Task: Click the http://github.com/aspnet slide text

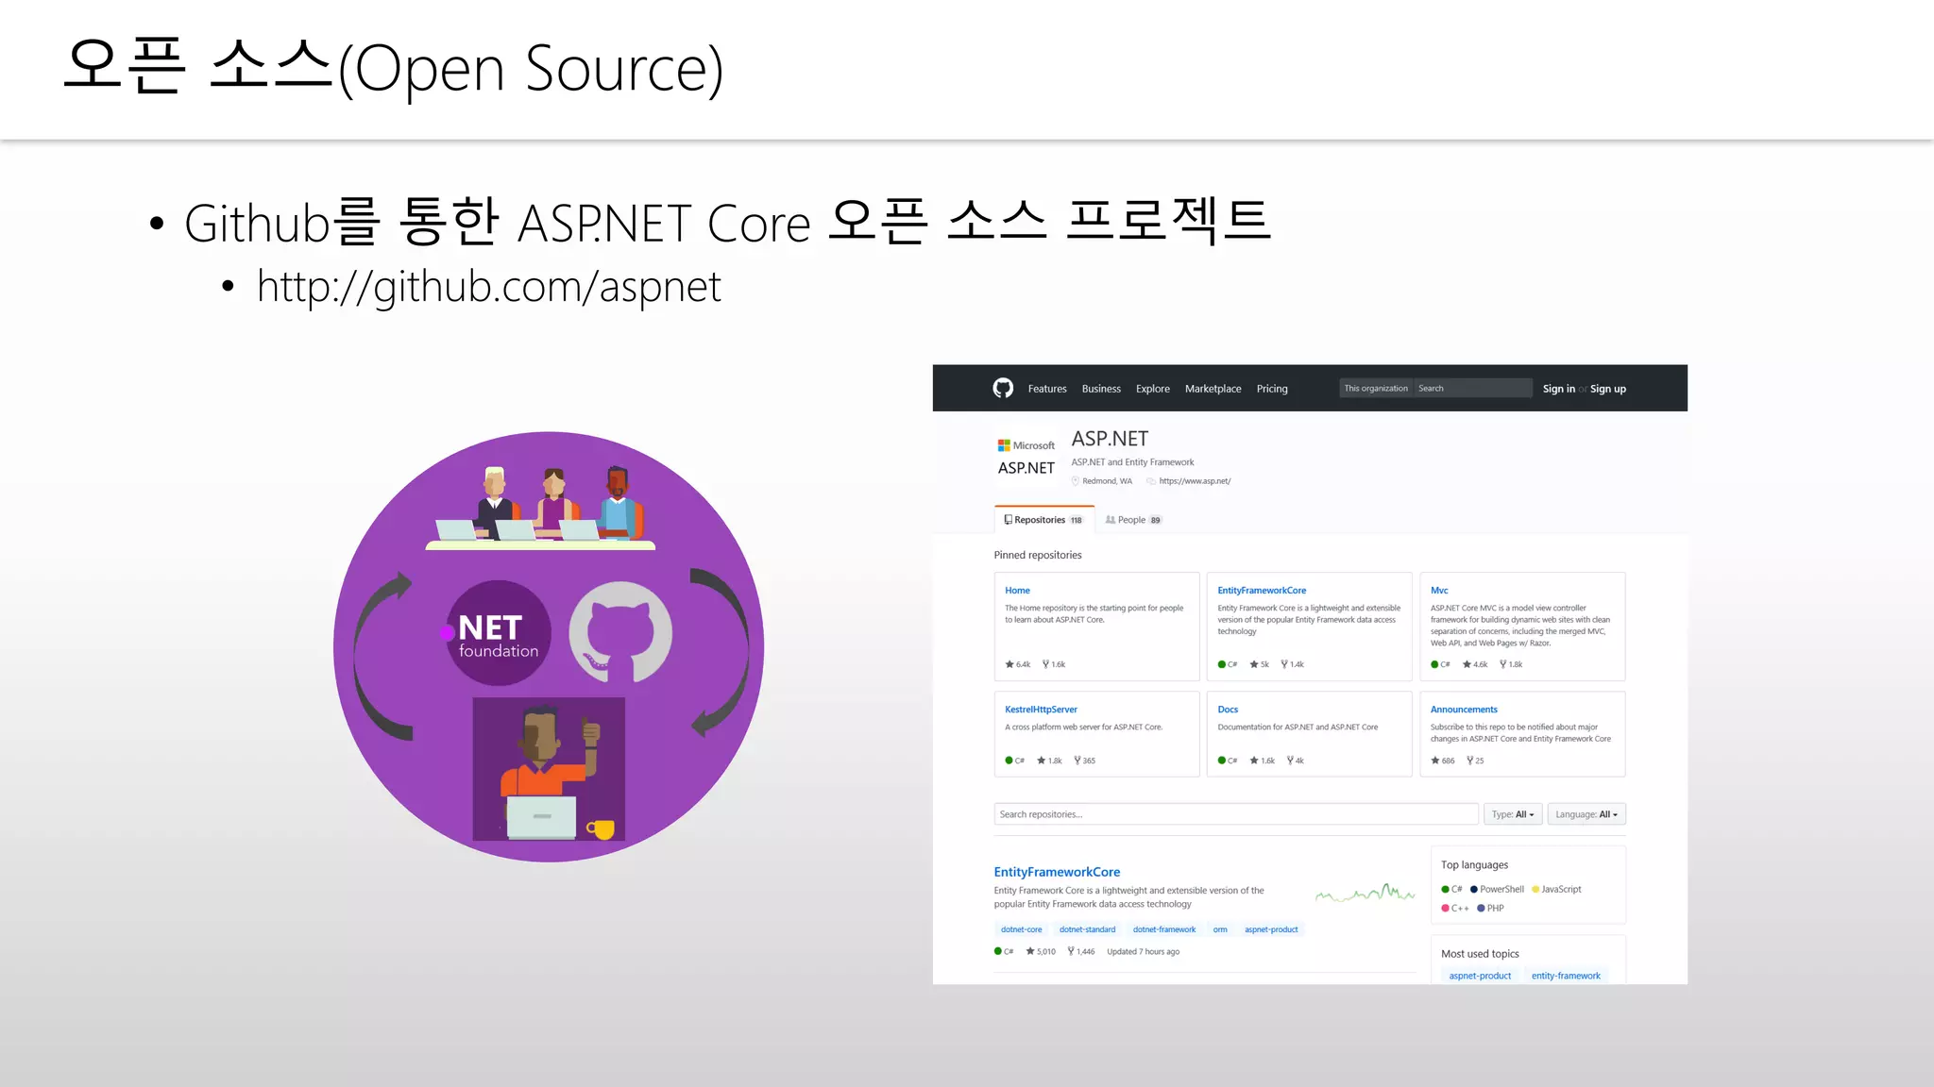Action: click(x=489, y=287)
